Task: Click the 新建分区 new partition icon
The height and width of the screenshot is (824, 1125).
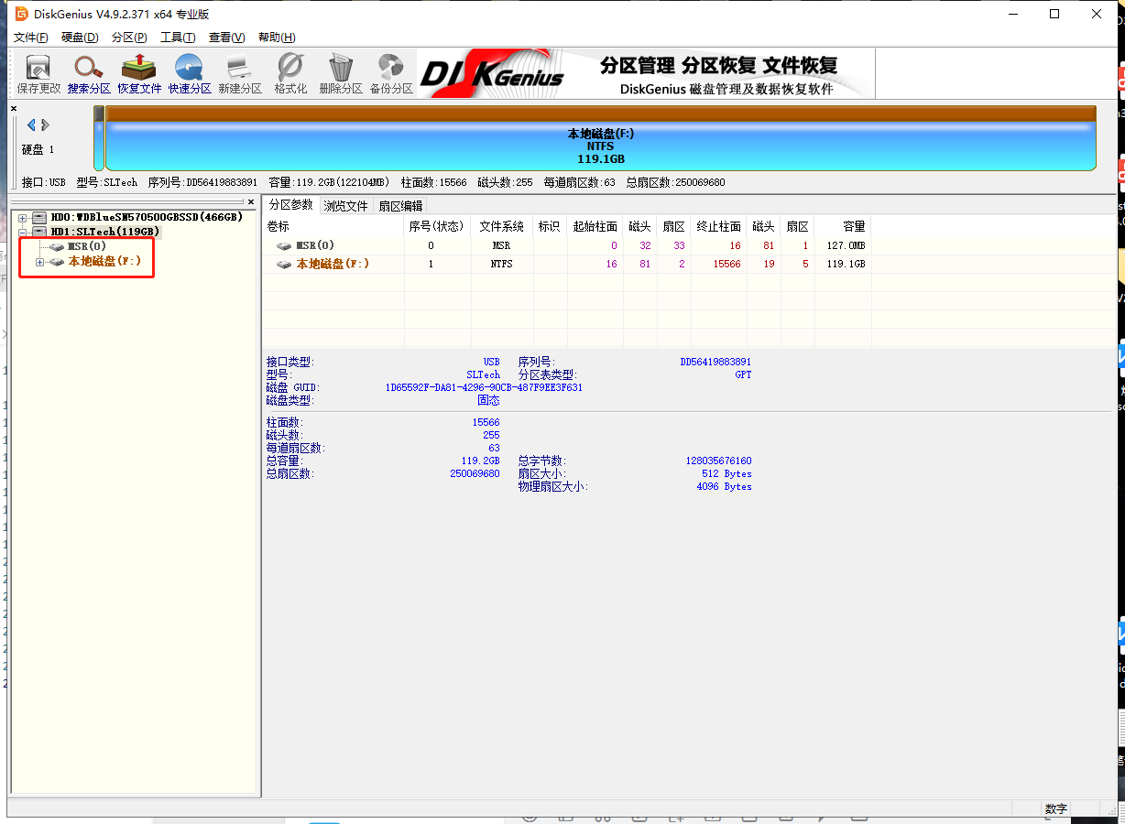Action: pyautogui.click(x=240, y=74)
